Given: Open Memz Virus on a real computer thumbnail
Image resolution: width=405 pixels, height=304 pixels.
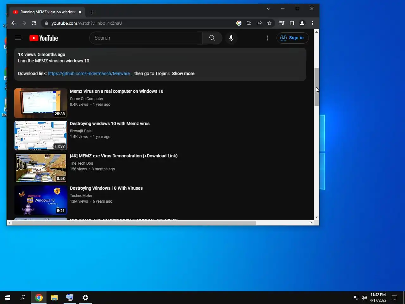Looking at the screenshot, I should 41,103.
